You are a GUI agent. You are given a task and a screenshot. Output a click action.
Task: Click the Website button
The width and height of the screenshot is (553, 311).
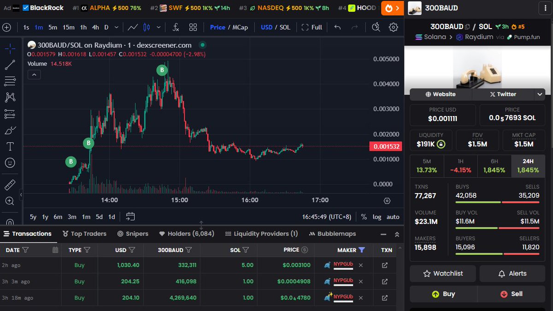click(x=441, y=94)
